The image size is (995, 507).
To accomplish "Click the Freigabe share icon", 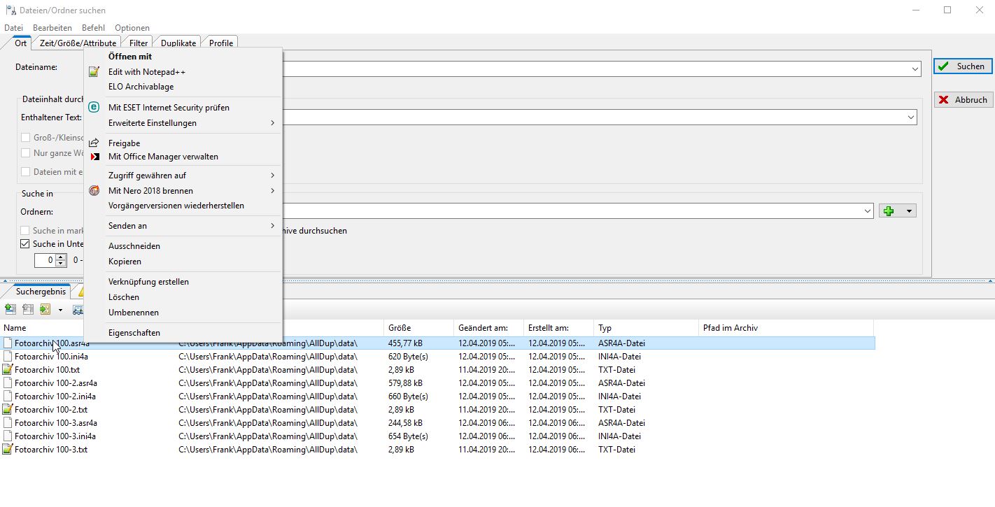I will pyautogui.click(x=94, y=143).
